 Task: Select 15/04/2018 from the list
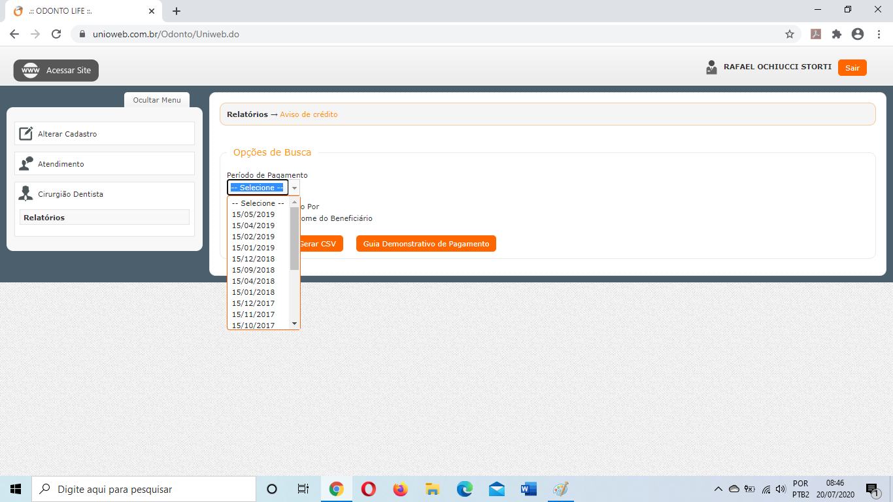[x=258, y=281]
